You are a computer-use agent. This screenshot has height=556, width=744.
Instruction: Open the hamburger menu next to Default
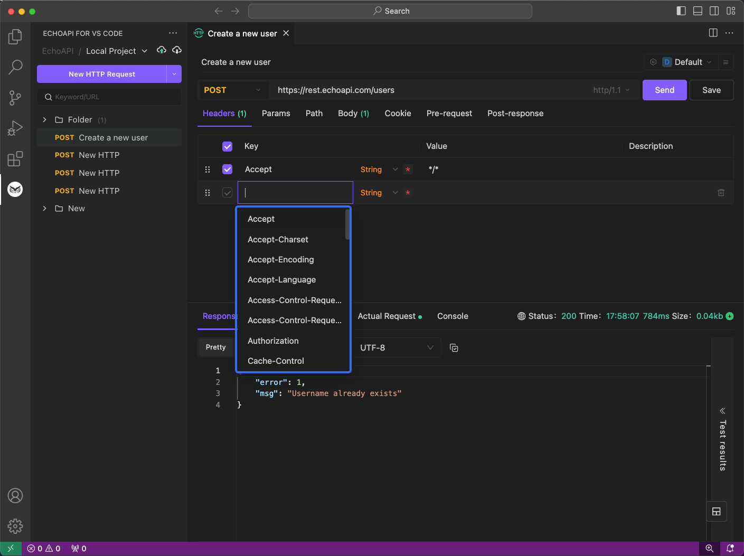(x=726, y=62)
